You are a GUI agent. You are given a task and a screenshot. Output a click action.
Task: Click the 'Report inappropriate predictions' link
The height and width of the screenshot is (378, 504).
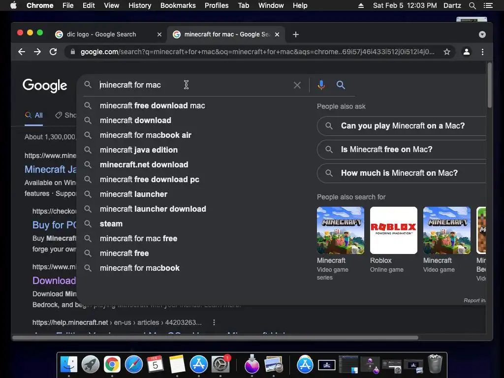[x=474, y=300]
